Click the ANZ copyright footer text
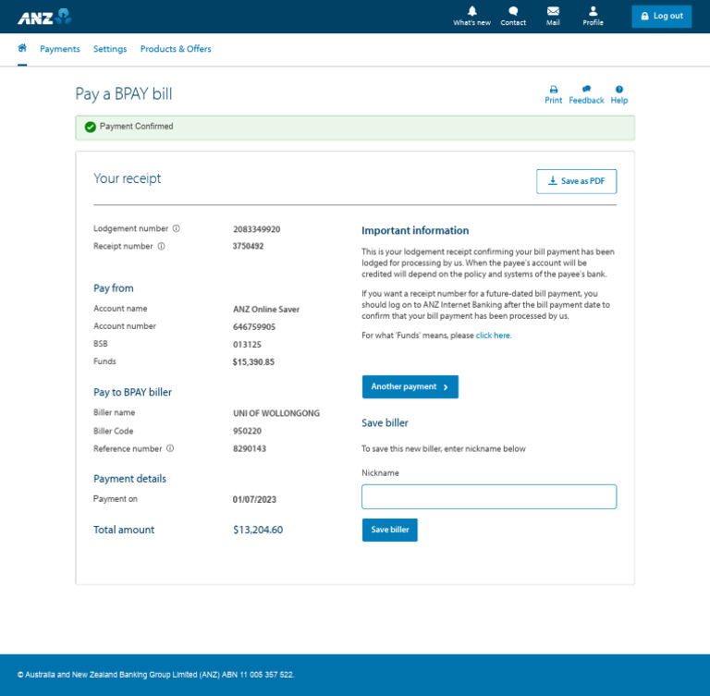Image resolution: width=710 pixels, height=696 pixels. pyautogui.click(x=155, y=675)
